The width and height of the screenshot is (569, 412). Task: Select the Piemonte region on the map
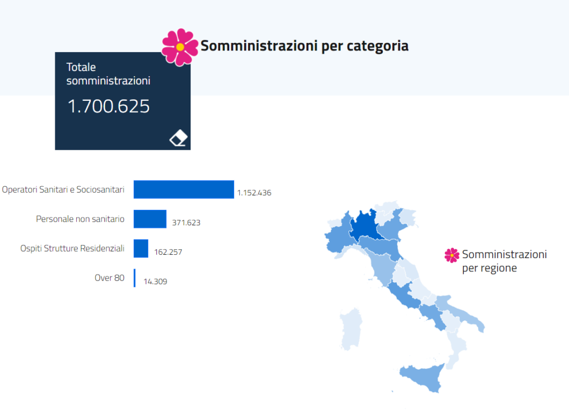(339, 236)
